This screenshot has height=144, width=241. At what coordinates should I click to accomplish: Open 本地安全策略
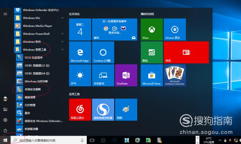(x=40, y=89)
